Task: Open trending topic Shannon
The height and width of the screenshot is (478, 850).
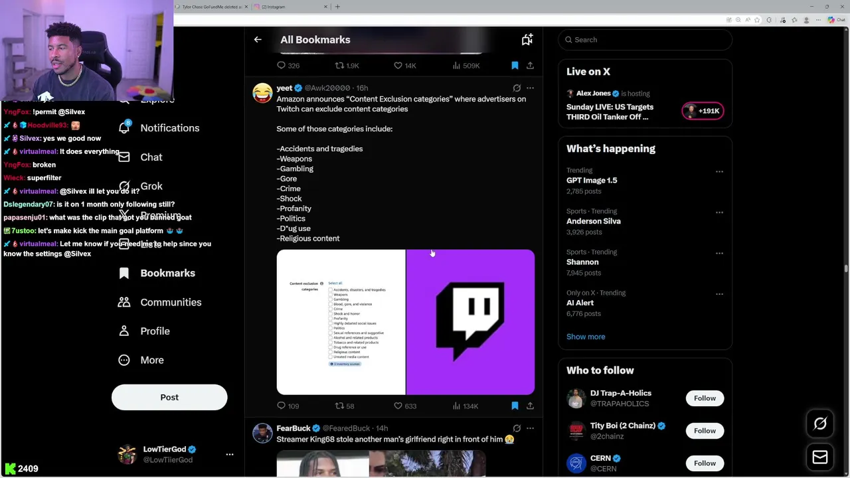Action: coord(582,262)
